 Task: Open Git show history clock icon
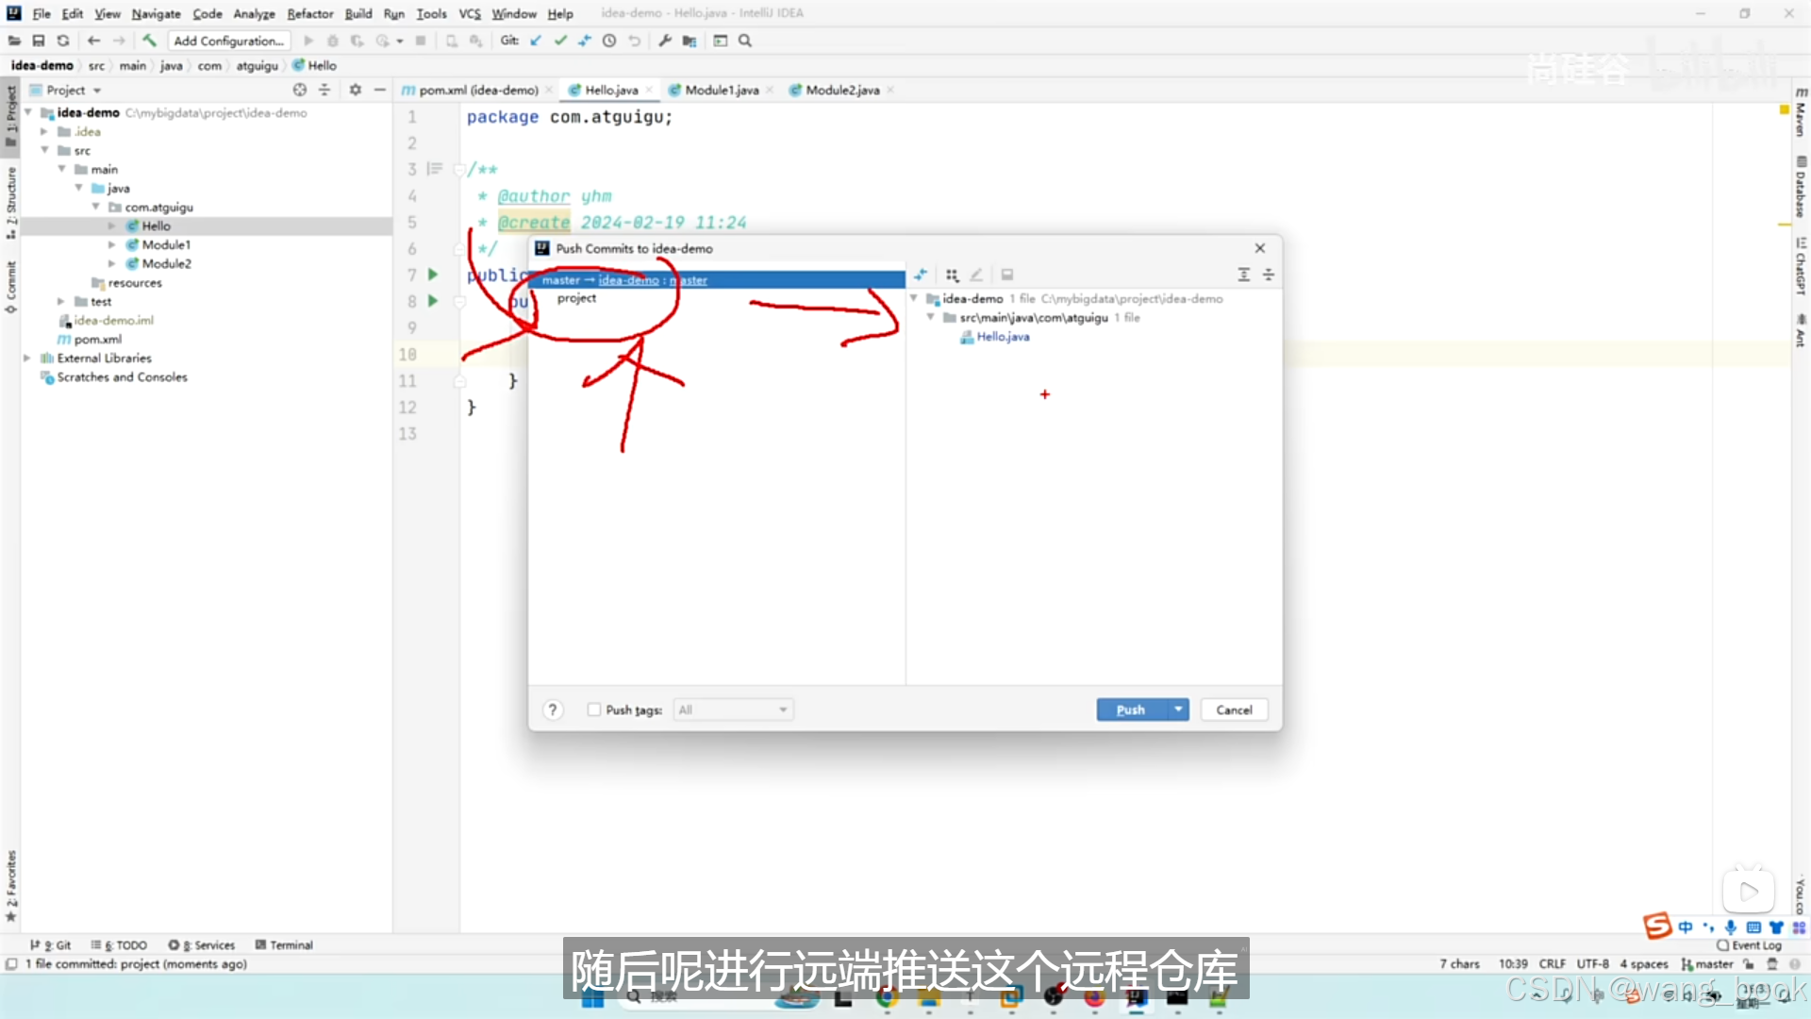pos(609,41)
